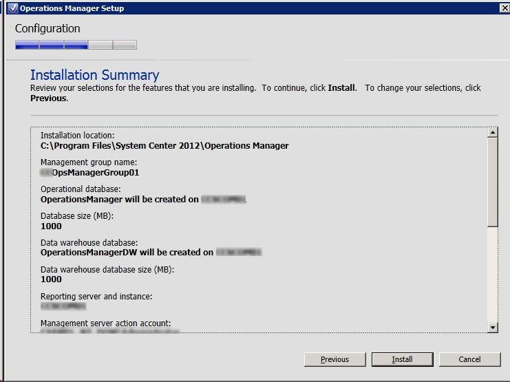Image resolution: width=510 pixels, height=382 pixels.
Task: Click the summary scrollbar up arrow
Action: point(493,133)
